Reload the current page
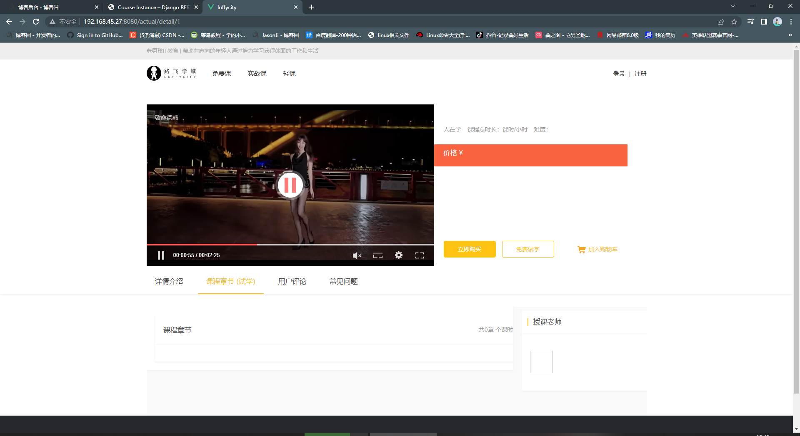 pos(36,22)
